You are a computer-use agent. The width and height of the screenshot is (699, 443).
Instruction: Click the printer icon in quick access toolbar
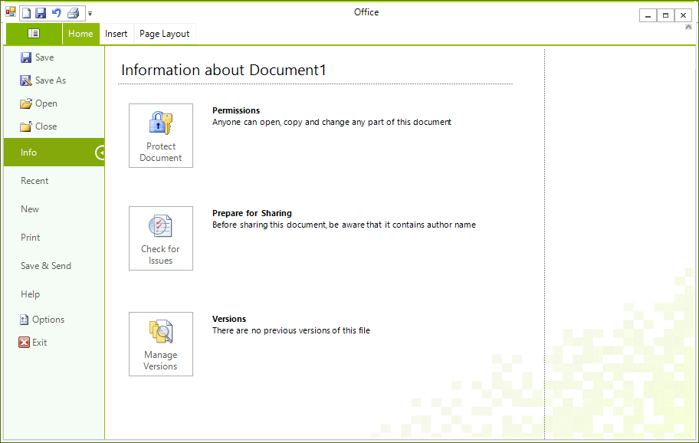[x=74, y=13]
